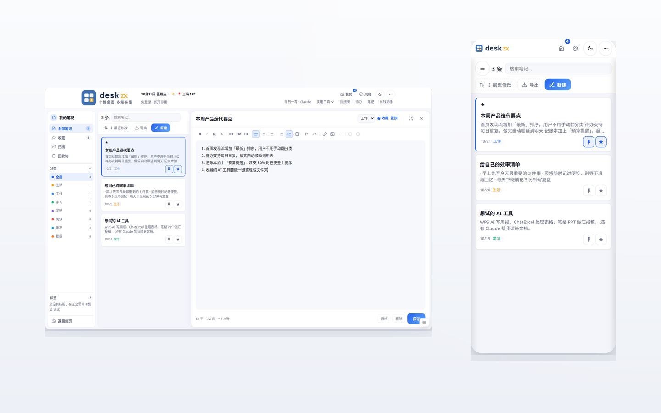
Task: Focus the 搜索笔记 field in the desktop list
Action: click(x=146, y=117)
